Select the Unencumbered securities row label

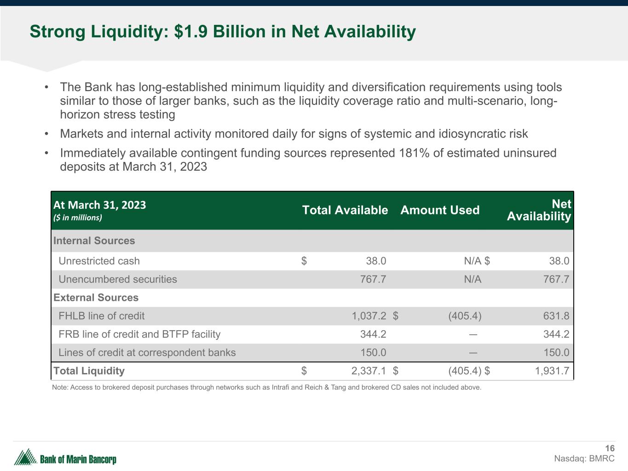[117, 279]
